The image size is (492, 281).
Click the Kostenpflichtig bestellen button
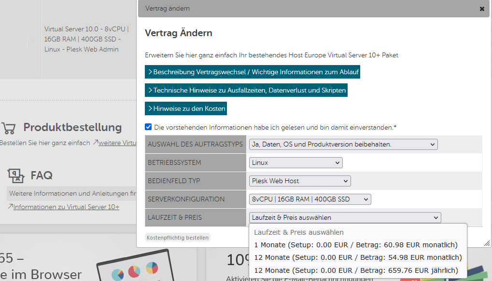(178, 238)
